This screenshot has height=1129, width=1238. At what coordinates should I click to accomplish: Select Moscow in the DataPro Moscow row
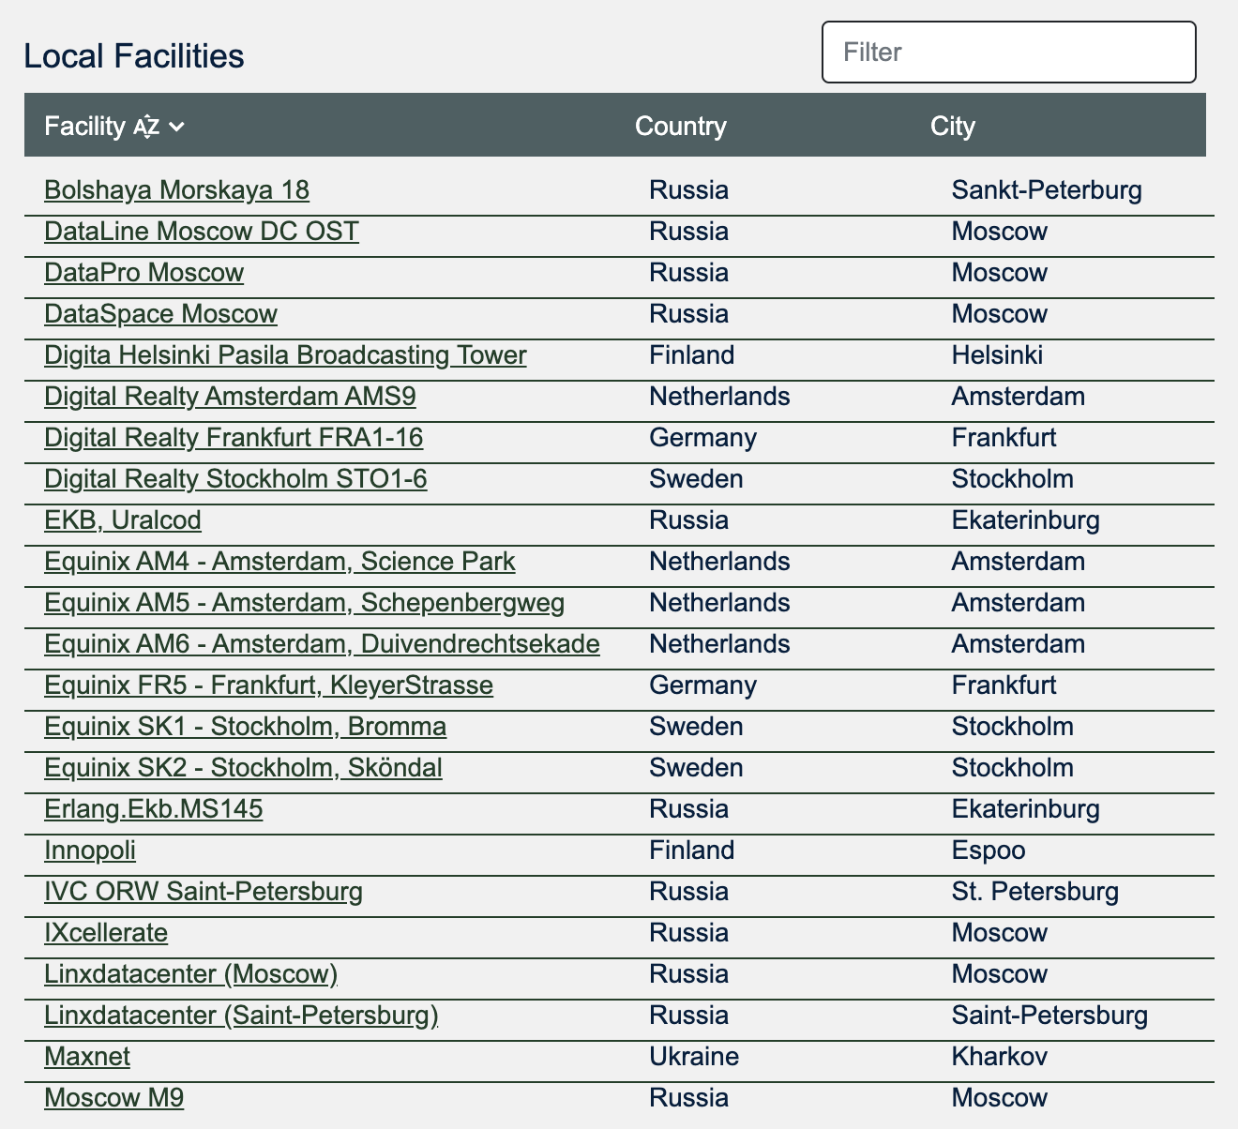(x=1000, y=273)
